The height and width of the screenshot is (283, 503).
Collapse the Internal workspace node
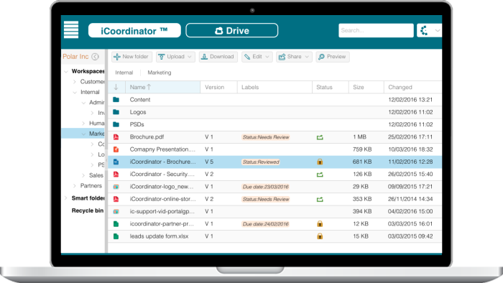click(x=75, y=93)
